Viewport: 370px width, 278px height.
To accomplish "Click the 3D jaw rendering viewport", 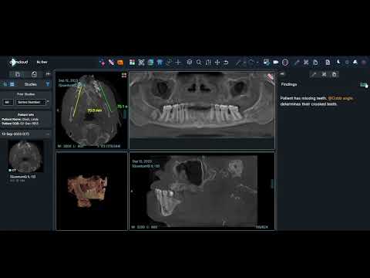I will tap(92, 191).
